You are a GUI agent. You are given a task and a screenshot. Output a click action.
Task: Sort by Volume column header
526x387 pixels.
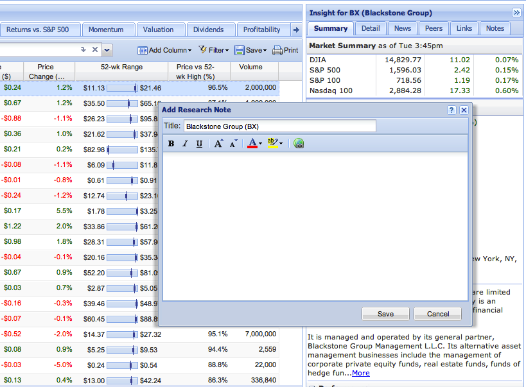pos(254,71)
